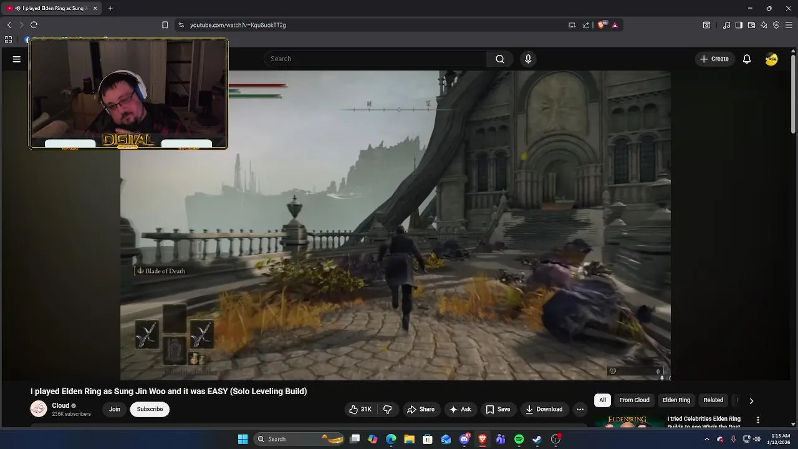
Task: Click the YouTube search magnifier button
Action: (500, 59)
